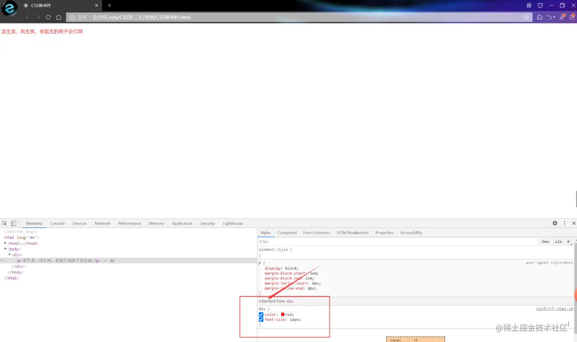The width and height of the screenshot is (577, 342).
Task: Select the Accessibility sidebar tab
Action: (411, 233)
